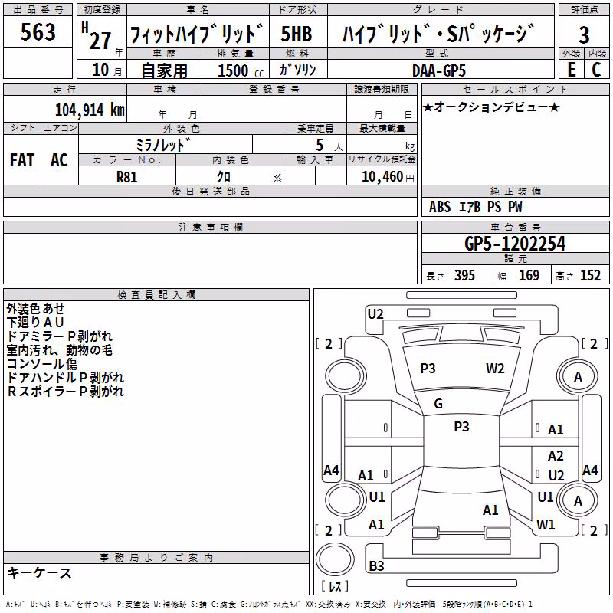613x613 pixels.
Task: Click the inspector note "下廻りAU"
Action: (x=35, y=322)
